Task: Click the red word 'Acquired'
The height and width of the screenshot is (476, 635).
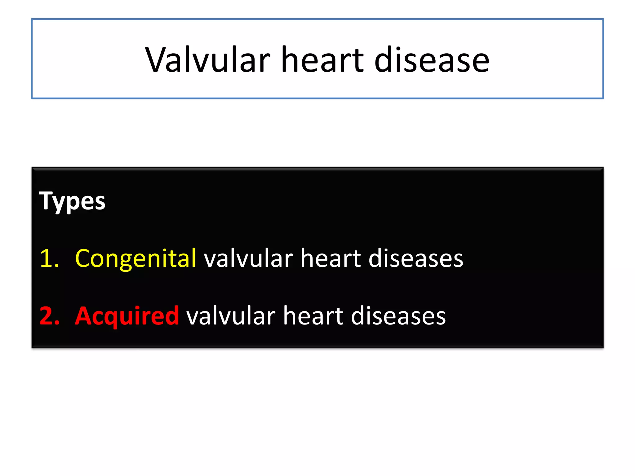Action: coord(127,316)
